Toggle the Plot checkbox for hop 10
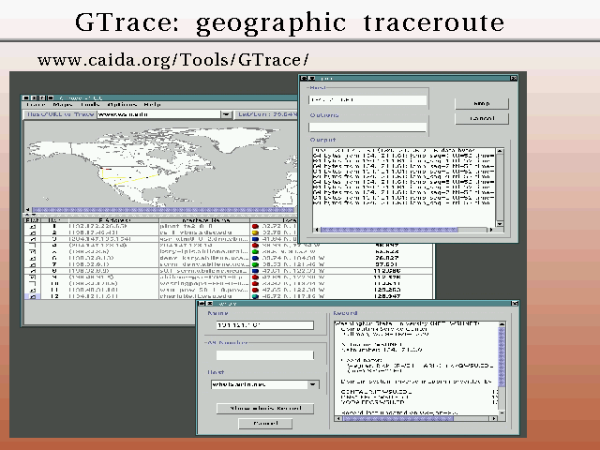Image resolution: width=600 pixels, height=450 pixels. pos(33,283)
